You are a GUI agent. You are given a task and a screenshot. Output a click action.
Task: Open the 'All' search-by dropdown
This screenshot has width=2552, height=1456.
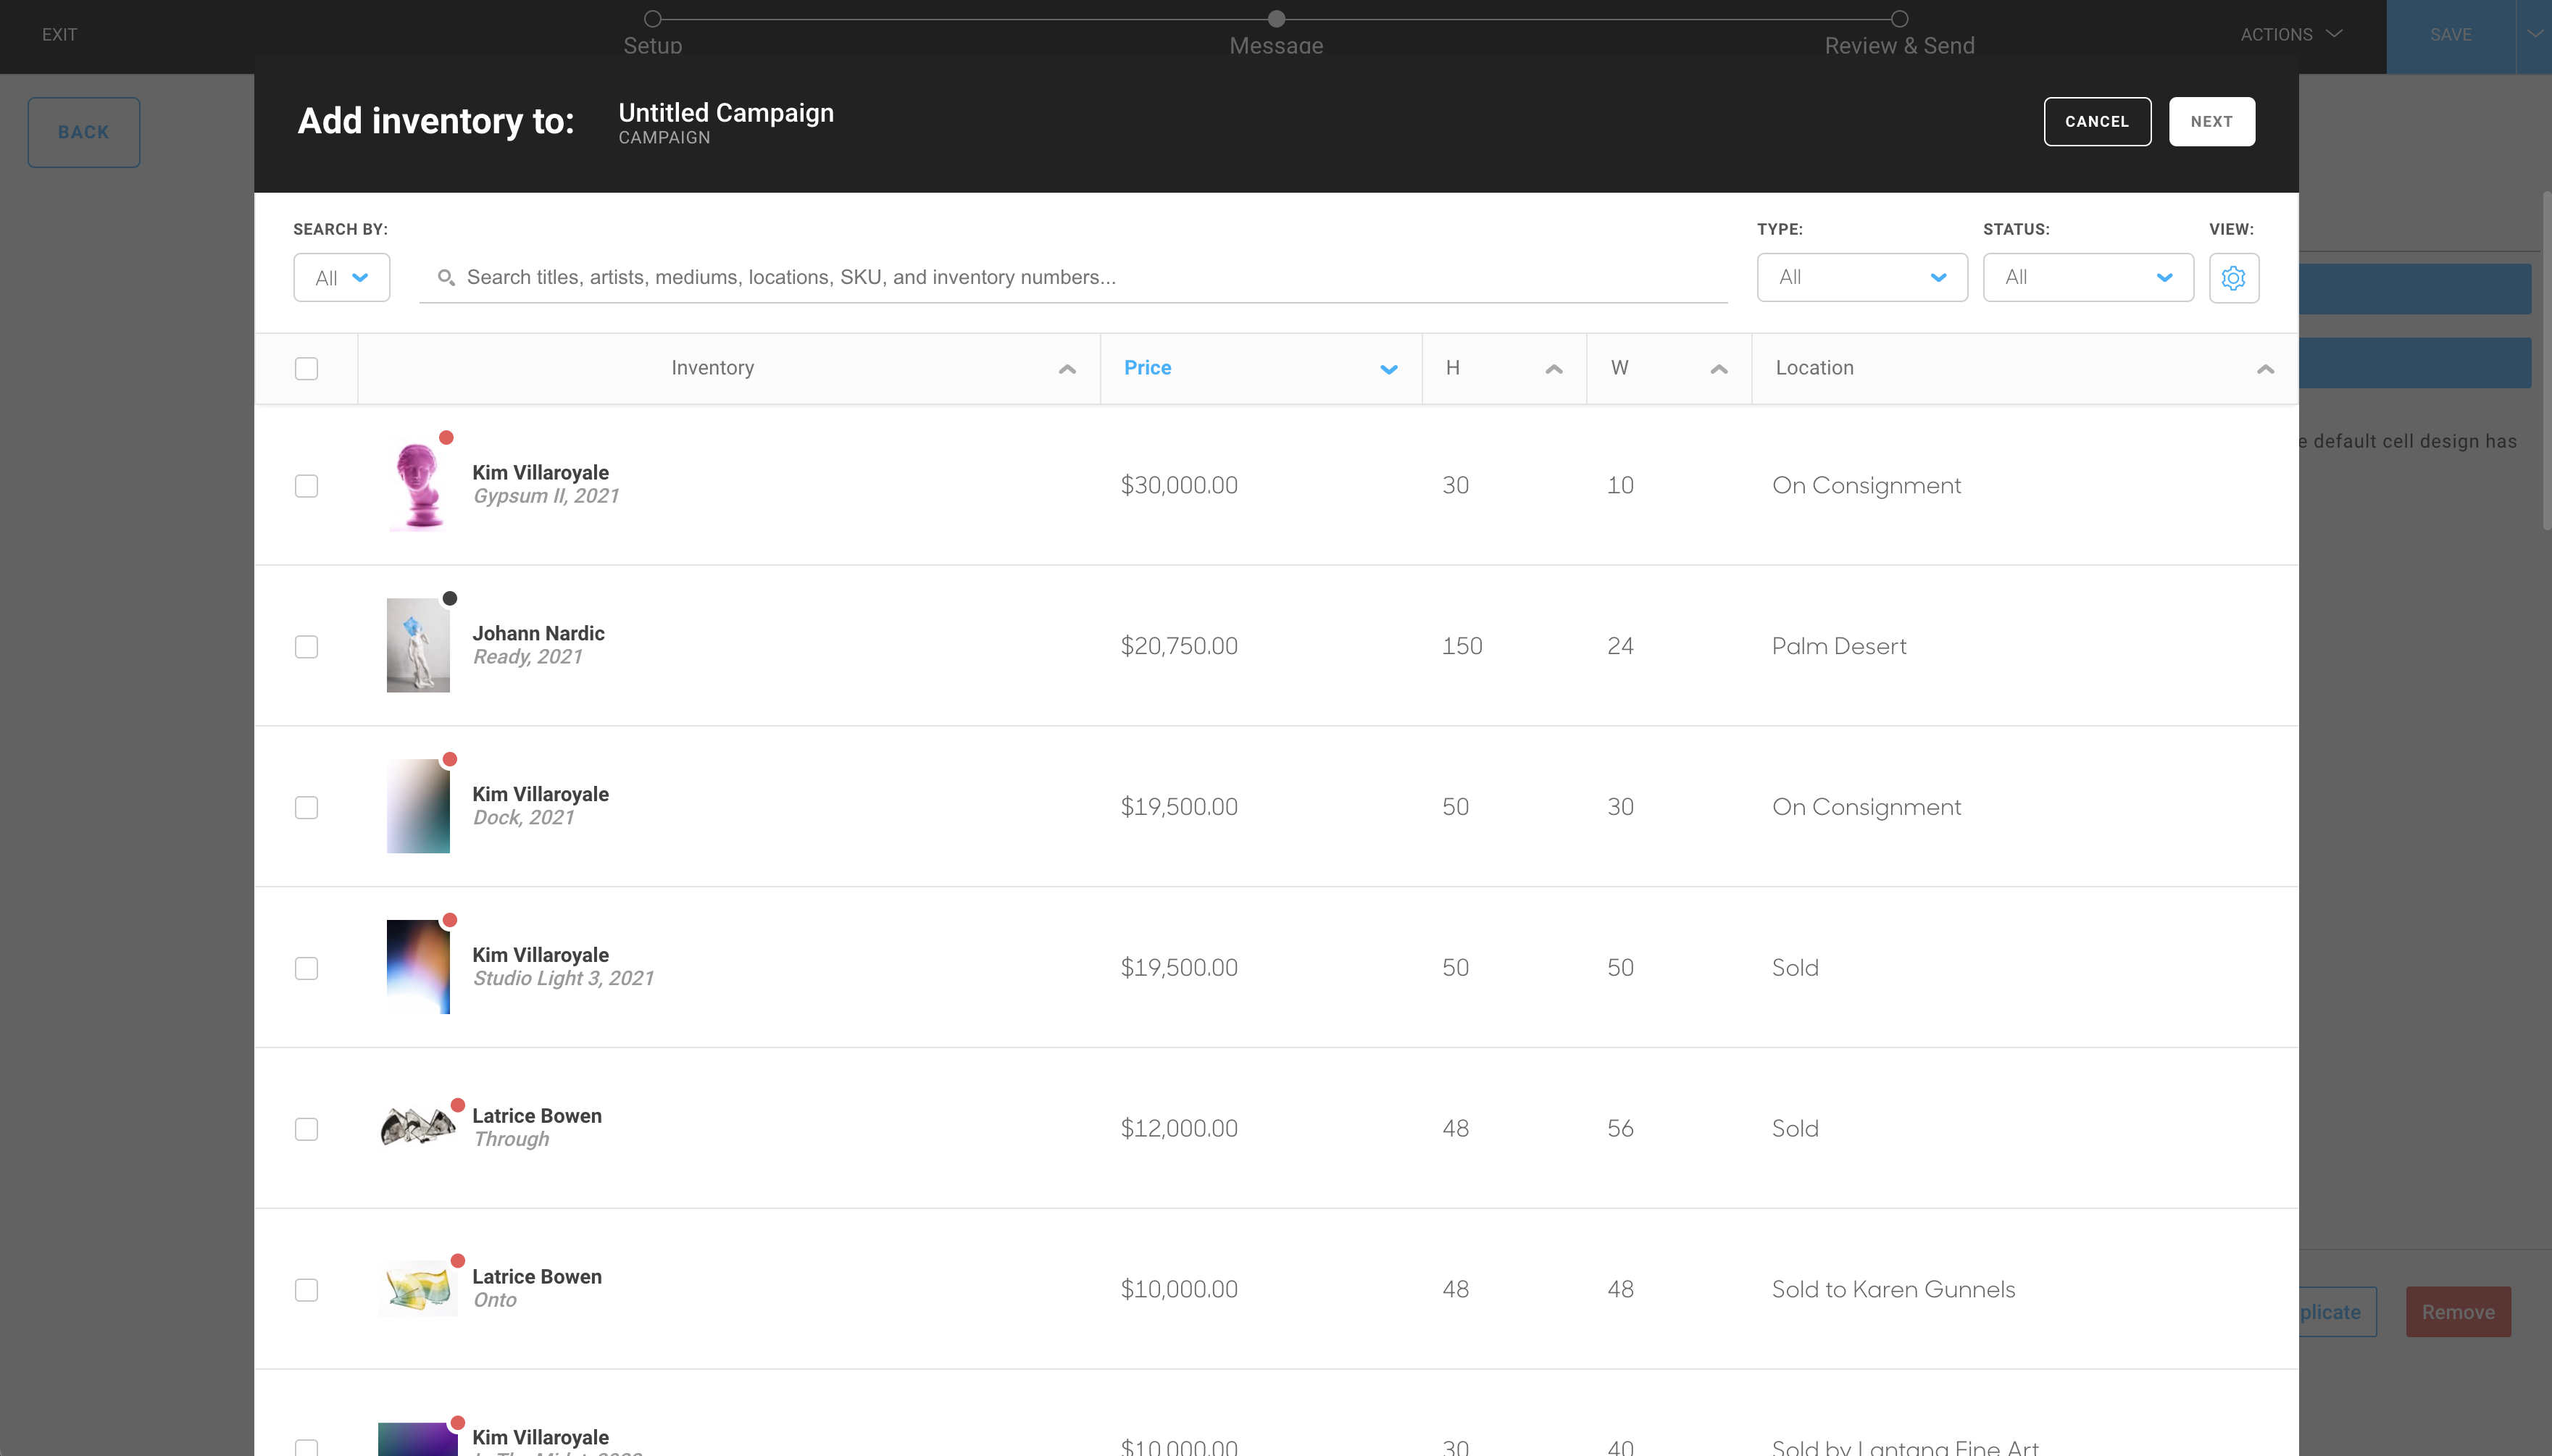click(340, 277)
